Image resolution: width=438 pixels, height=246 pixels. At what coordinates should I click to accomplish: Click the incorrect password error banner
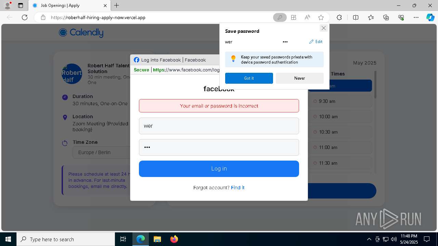tap(219, 106)
